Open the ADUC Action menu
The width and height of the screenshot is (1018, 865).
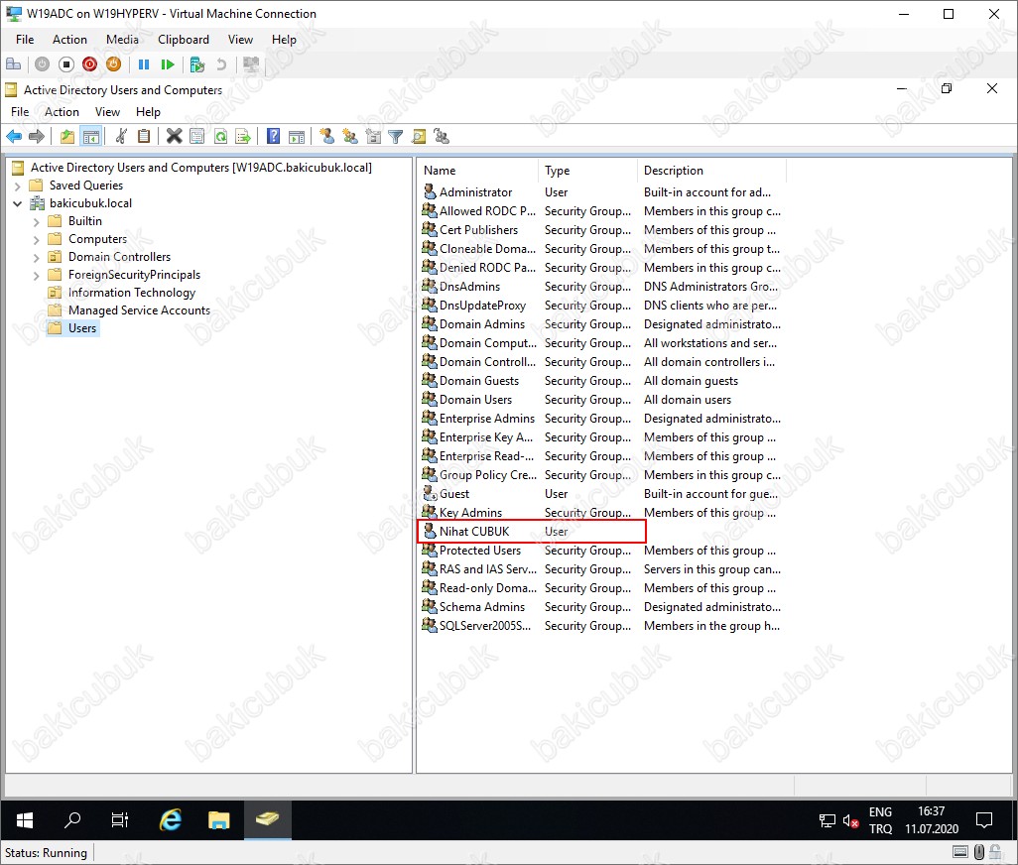click(x=62, y=112)
